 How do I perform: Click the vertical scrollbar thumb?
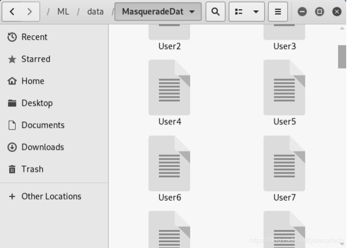click(x=342, y=57)
